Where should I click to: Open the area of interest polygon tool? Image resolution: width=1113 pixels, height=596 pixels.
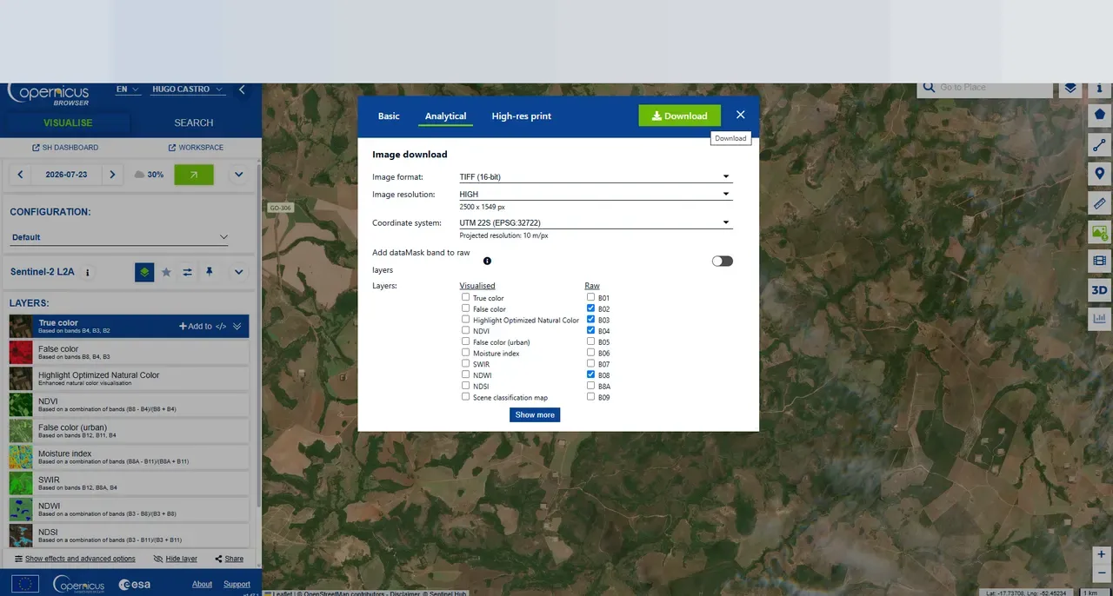1100,114
